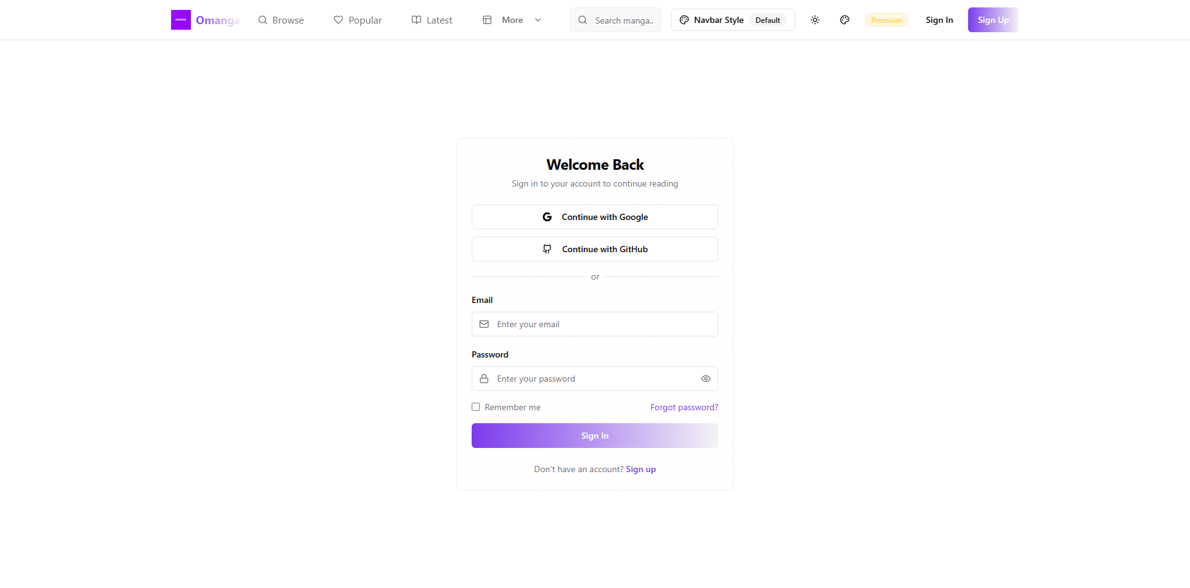
Task: Click the GitHub logo icon
Action: 547,249
